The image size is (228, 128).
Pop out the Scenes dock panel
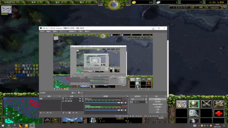click(x=60, y=96)
